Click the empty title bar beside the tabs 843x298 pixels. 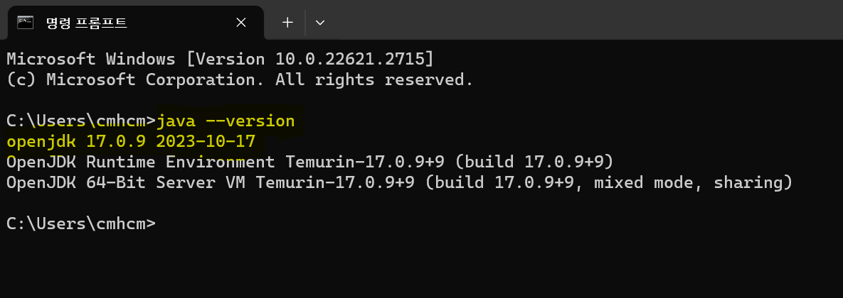click(586, 21)
